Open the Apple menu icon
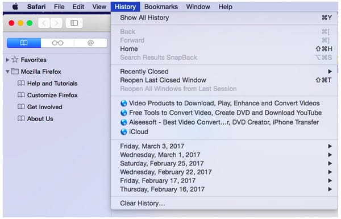 tap(15, 7)
